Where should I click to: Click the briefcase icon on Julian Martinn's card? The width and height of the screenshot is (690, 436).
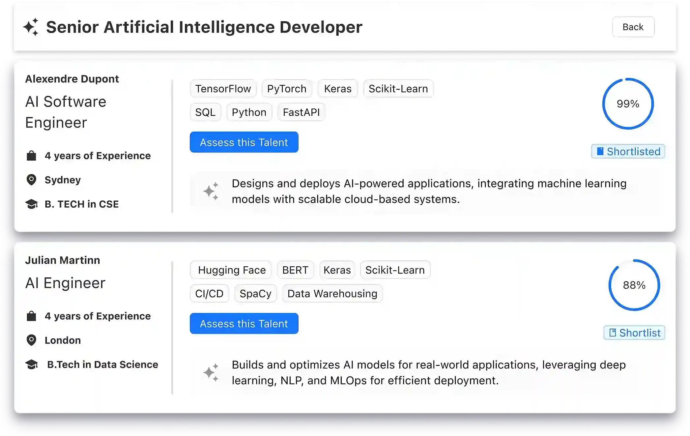[31, 316]
